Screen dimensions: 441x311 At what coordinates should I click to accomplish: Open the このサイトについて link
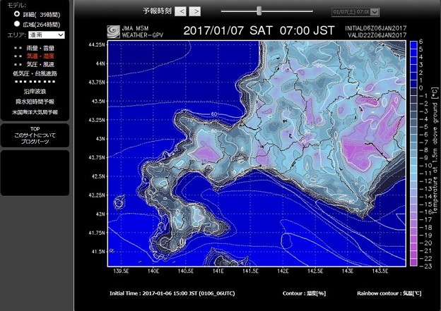pos(35,136)
